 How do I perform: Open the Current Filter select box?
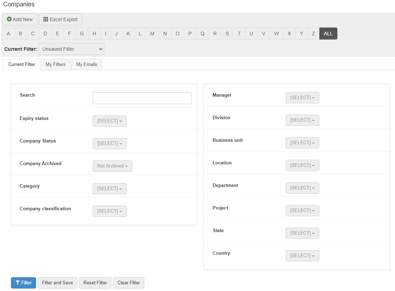pos(71,49)
